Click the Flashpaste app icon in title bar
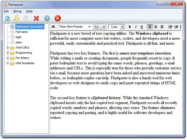The width and height of the screenshot is (187, 140). [5, 5]
